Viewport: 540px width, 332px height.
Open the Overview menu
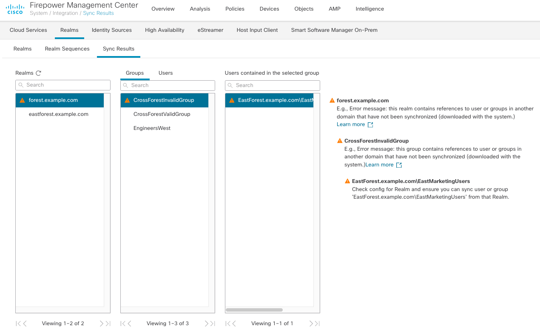tap(163, 9)
